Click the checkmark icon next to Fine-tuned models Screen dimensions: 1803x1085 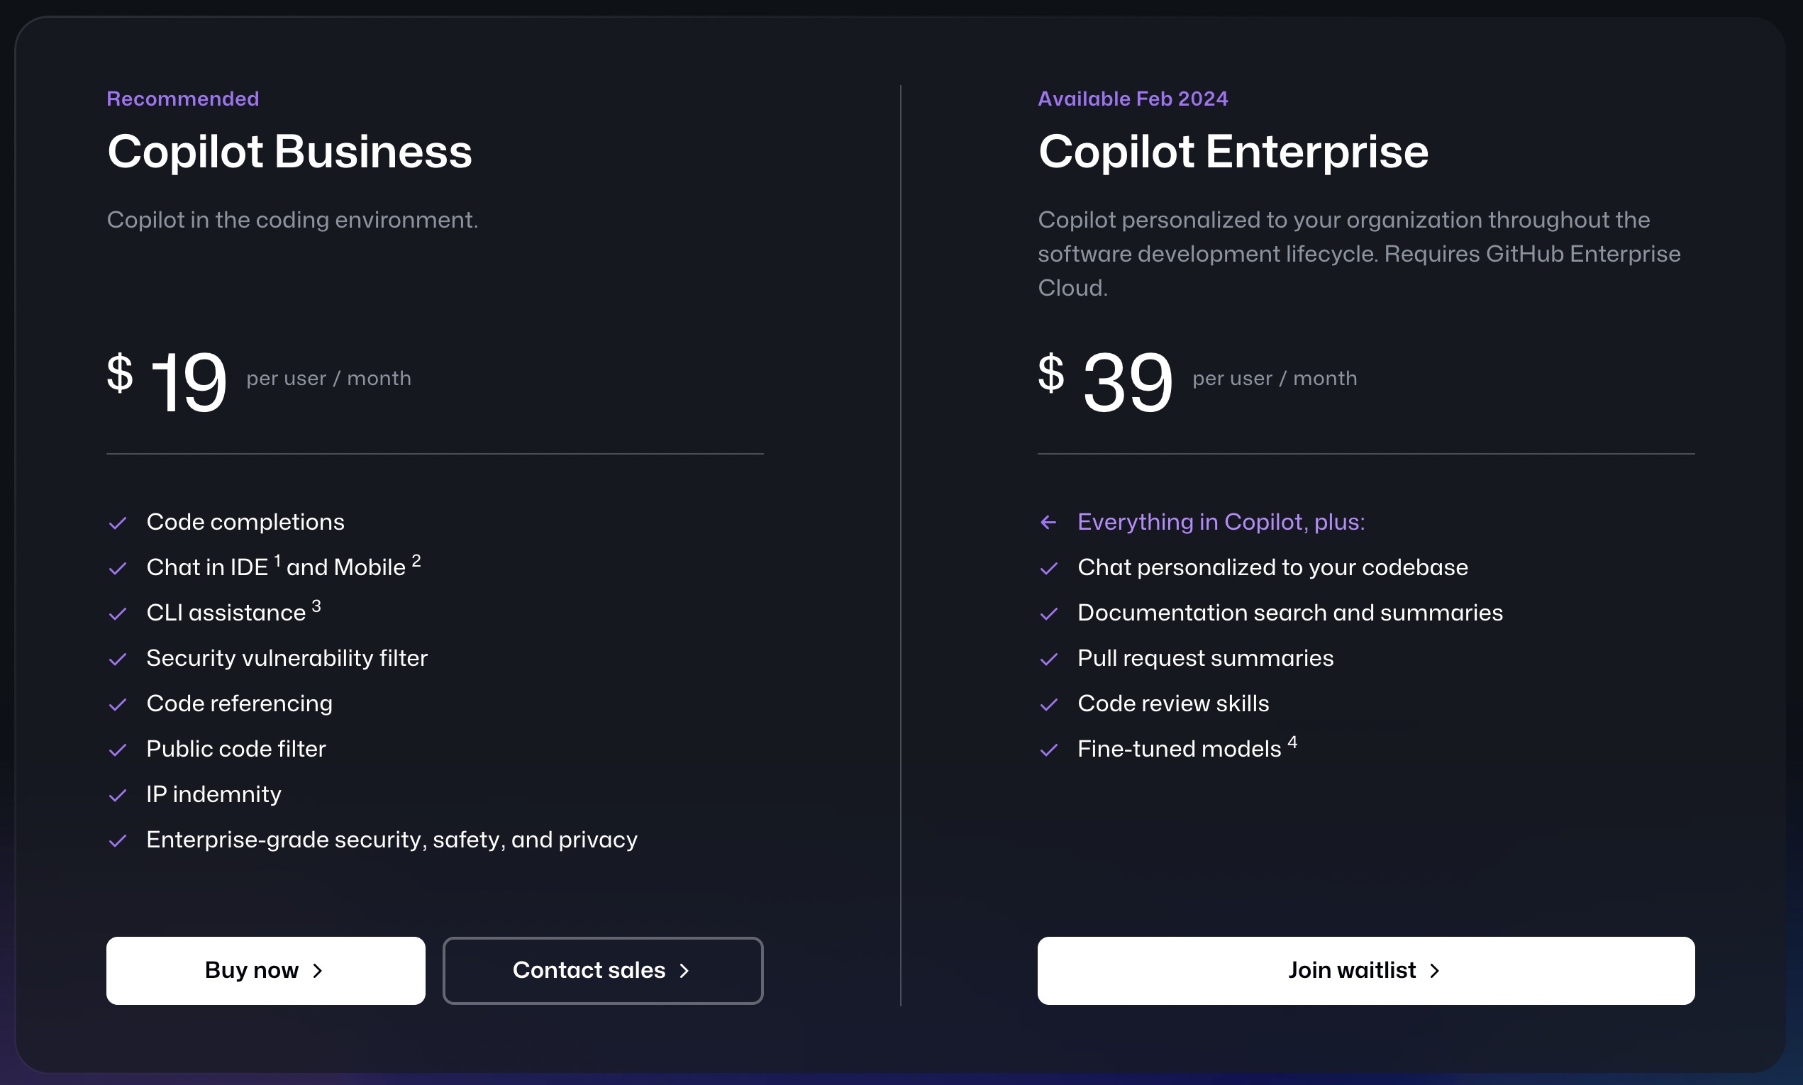pyautogui.click(x=1050, y=747)
